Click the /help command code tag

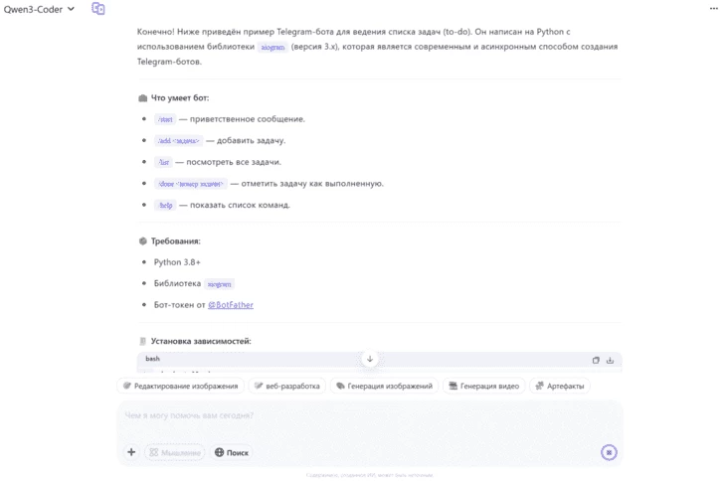(165, 205)
